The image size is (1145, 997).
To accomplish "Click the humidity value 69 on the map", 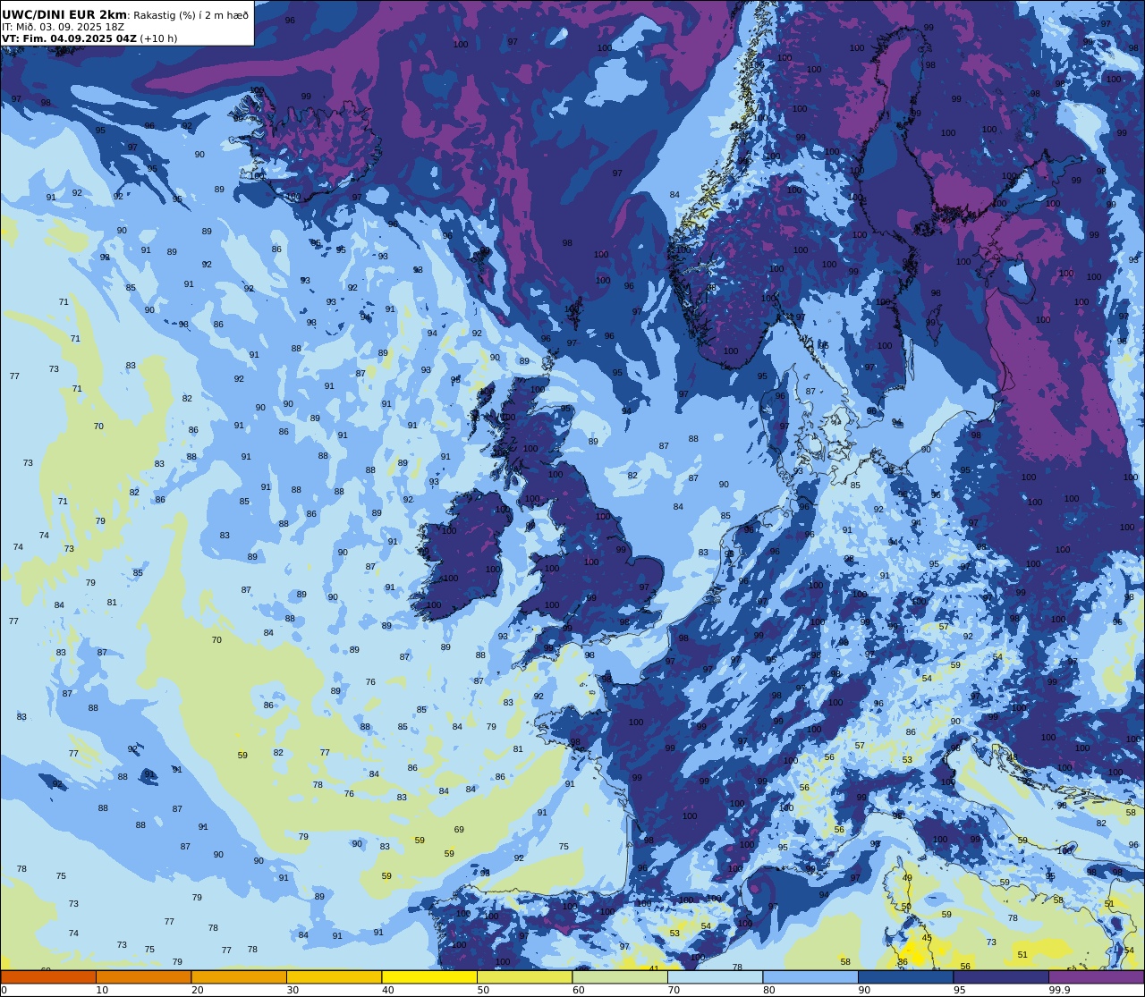I will [459, 830].
